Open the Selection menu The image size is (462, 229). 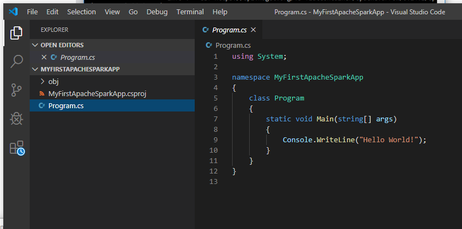pos(81,12)
